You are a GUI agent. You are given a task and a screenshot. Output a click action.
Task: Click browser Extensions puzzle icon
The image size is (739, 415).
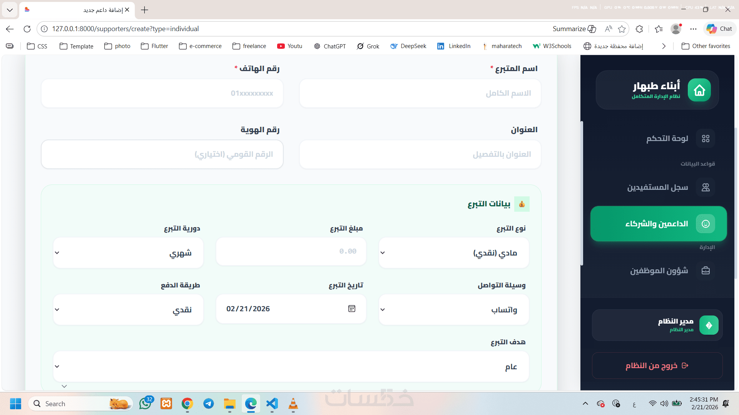click(x=639, y=29)
